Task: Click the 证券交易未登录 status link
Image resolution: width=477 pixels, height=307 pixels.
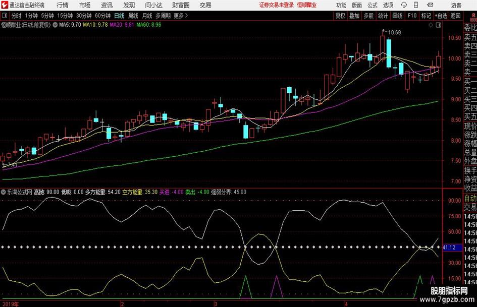Action: tap(277, 5)
